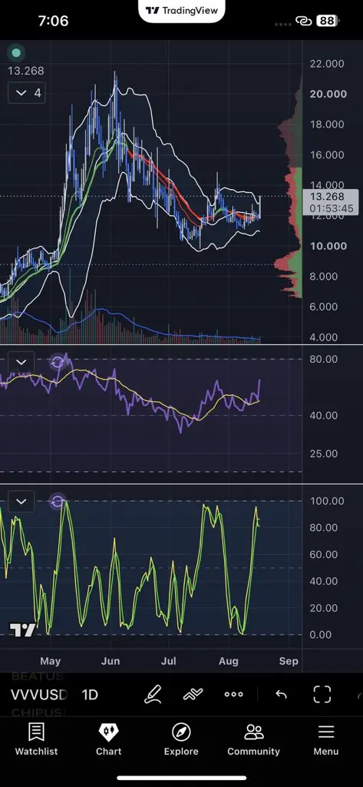Tap the refresh icon in the Stochastic pane
This screenshot has height=787, width=363.
[x=58, y=501]
